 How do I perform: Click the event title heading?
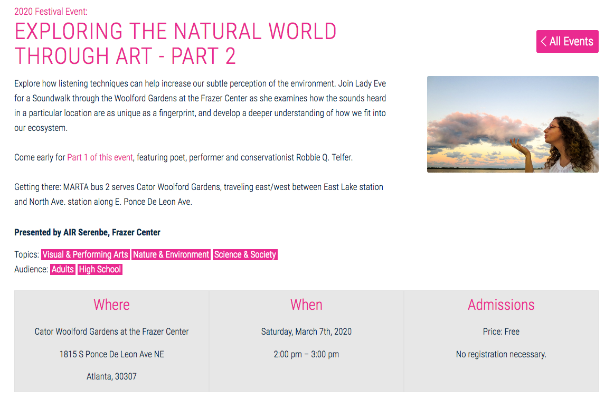pyautogui.click(x=175, y=44)
